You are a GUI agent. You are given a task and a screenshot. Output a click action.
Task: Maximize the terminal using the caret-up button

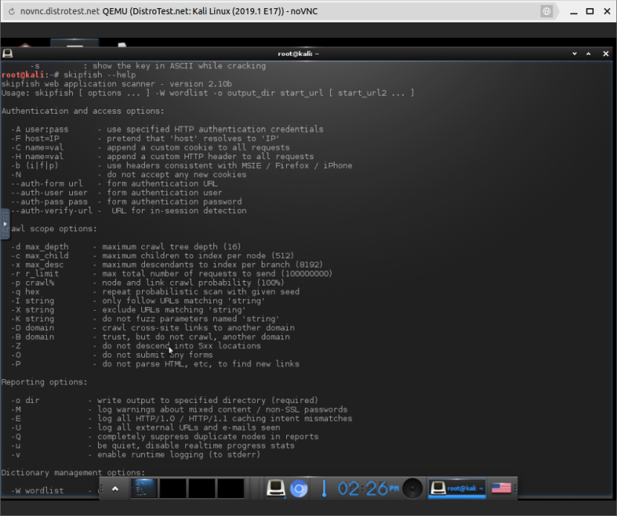[x=588, y=54]
